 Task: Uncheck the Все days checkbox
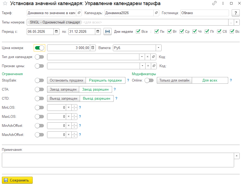[x=138, y=31]
